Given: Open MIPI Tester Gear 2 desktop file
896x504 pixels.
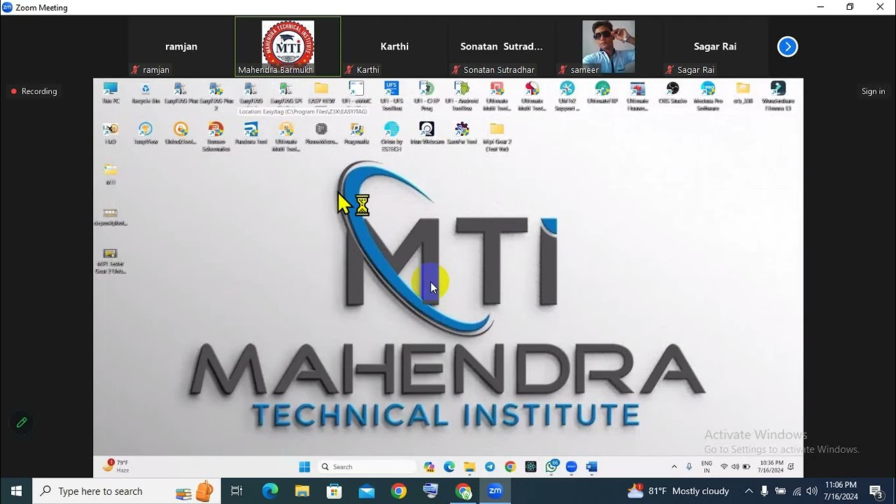Looking at the screenshot, I should [111, 260].
